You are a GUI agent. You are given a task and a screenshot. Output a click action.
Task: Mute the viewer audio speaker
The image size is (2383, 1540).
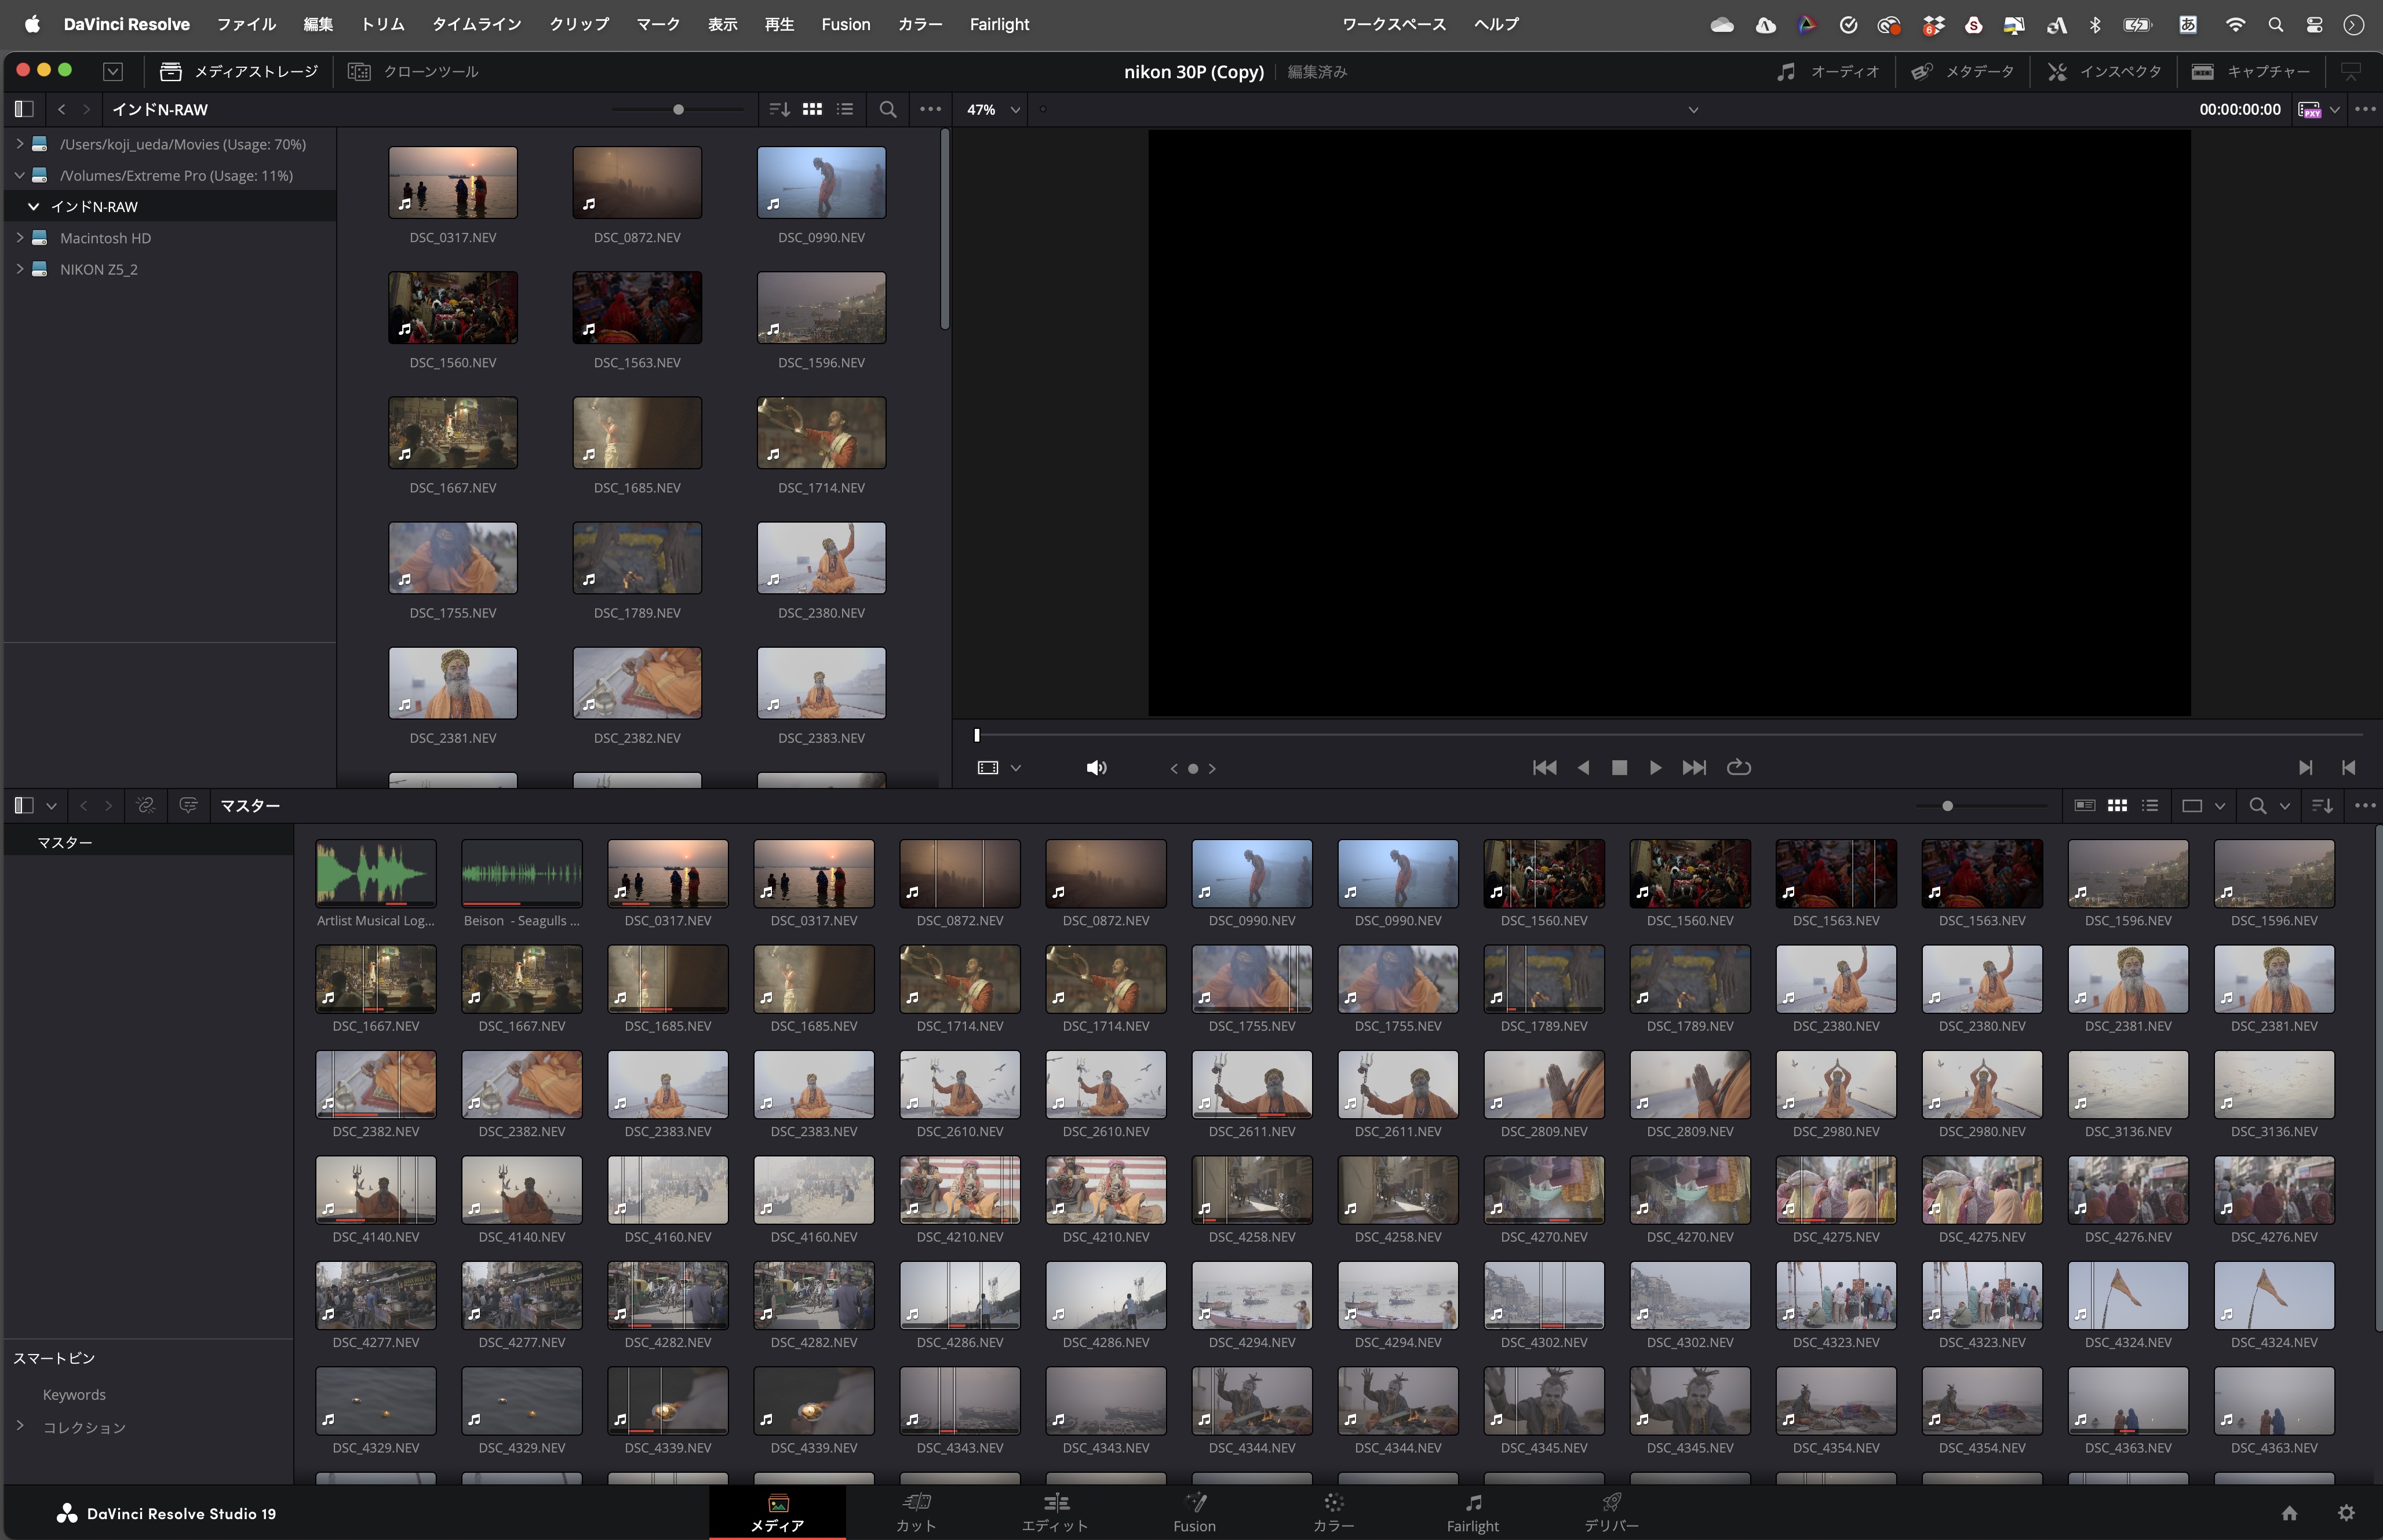(x=1096, y=767)
